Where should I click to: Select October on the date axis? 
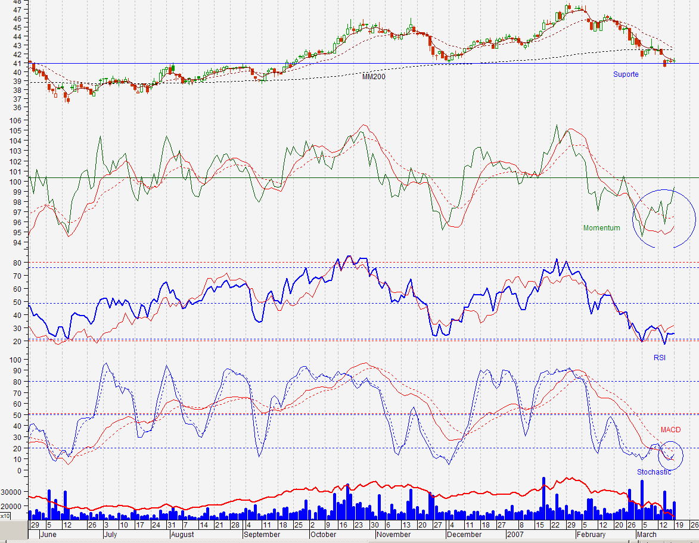[x=323, y=534]
